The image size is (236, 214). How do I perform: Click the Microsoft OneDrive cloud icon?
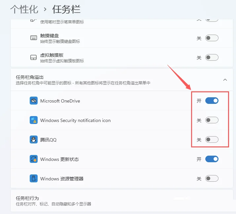coord(33,101)
